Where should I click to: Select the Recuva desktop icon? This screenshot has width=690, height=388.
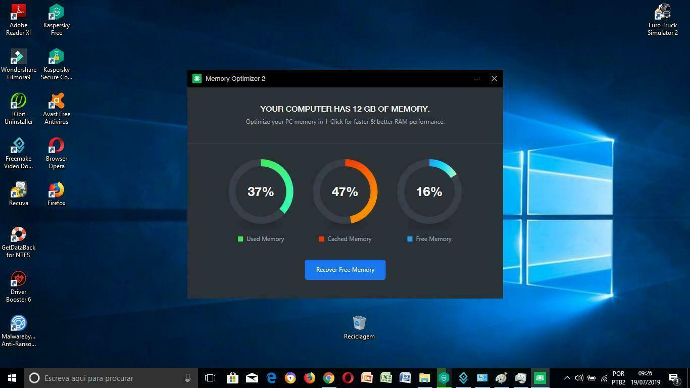coord(19,195)
